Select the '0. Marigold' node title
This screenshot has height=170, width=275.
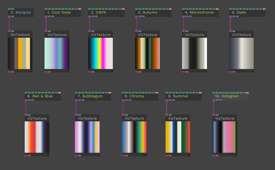(x=21, y=13)
